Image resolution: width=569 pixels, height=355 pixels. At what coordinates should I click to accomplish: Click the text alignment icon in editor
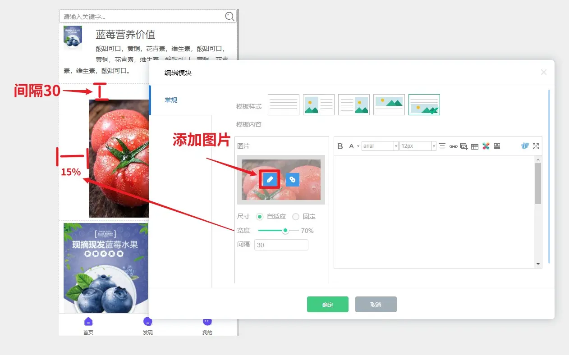pyautogui.click(x=442, y=146)
